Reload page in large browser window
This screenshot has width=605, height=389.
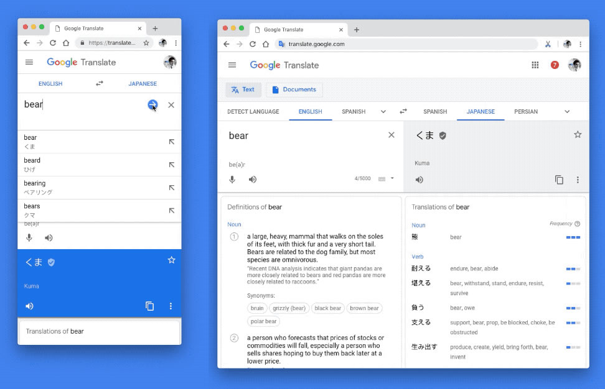[x=253, y=44]
